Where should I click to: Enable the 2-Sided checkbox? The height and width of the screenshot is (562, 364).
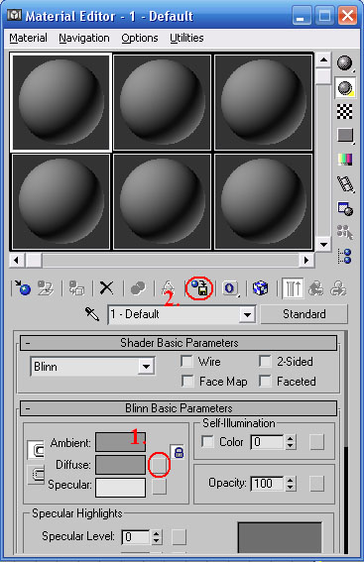(265, 361)
